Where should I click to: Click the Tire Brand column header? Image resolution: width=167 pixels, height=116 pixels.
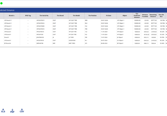60,15
